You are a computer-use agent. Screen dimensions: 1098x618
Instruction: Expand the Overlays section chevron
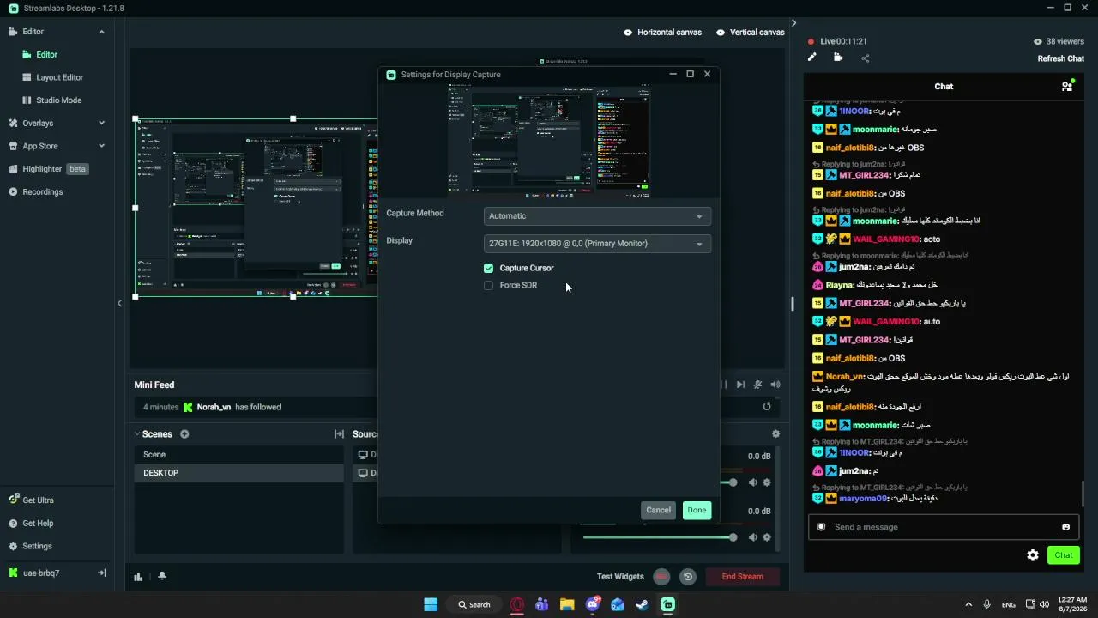click(101, 124)
